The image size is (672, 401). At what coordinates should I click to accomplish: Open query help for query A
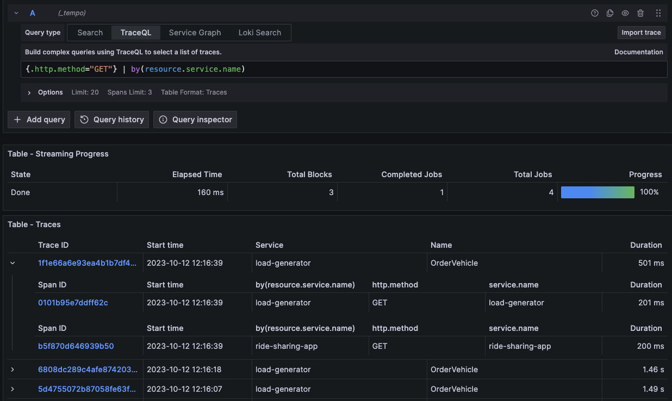coord(594,12)
